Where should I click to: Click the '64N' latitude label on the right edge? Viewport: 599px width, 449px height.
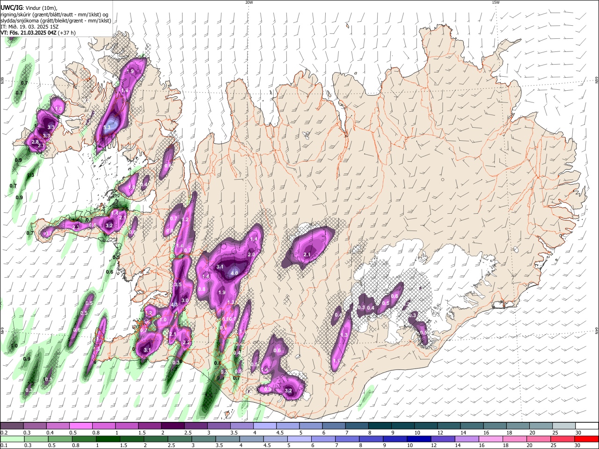(x=597, y=331)
